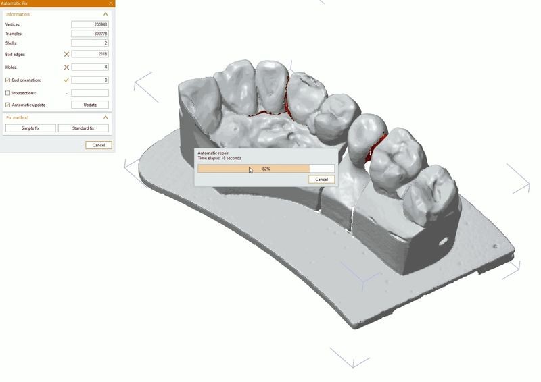This screenshot has height=382, width=541.
Task: Click the Holes count field
Action: click(x=90, y=67)
